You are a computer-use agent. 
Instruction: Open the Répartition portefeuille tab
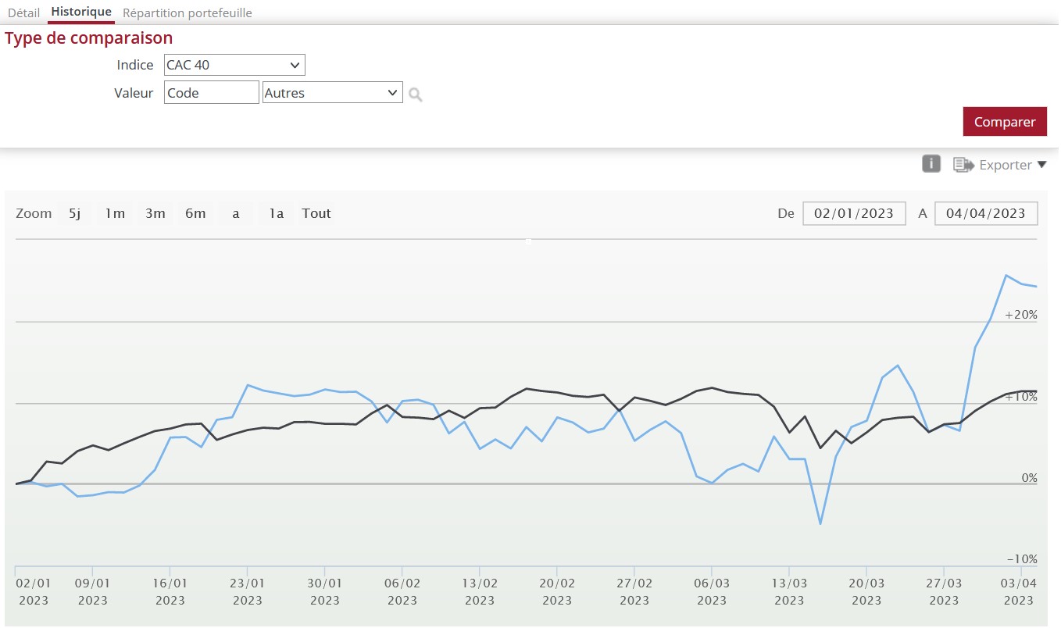[x=188, y=13]
